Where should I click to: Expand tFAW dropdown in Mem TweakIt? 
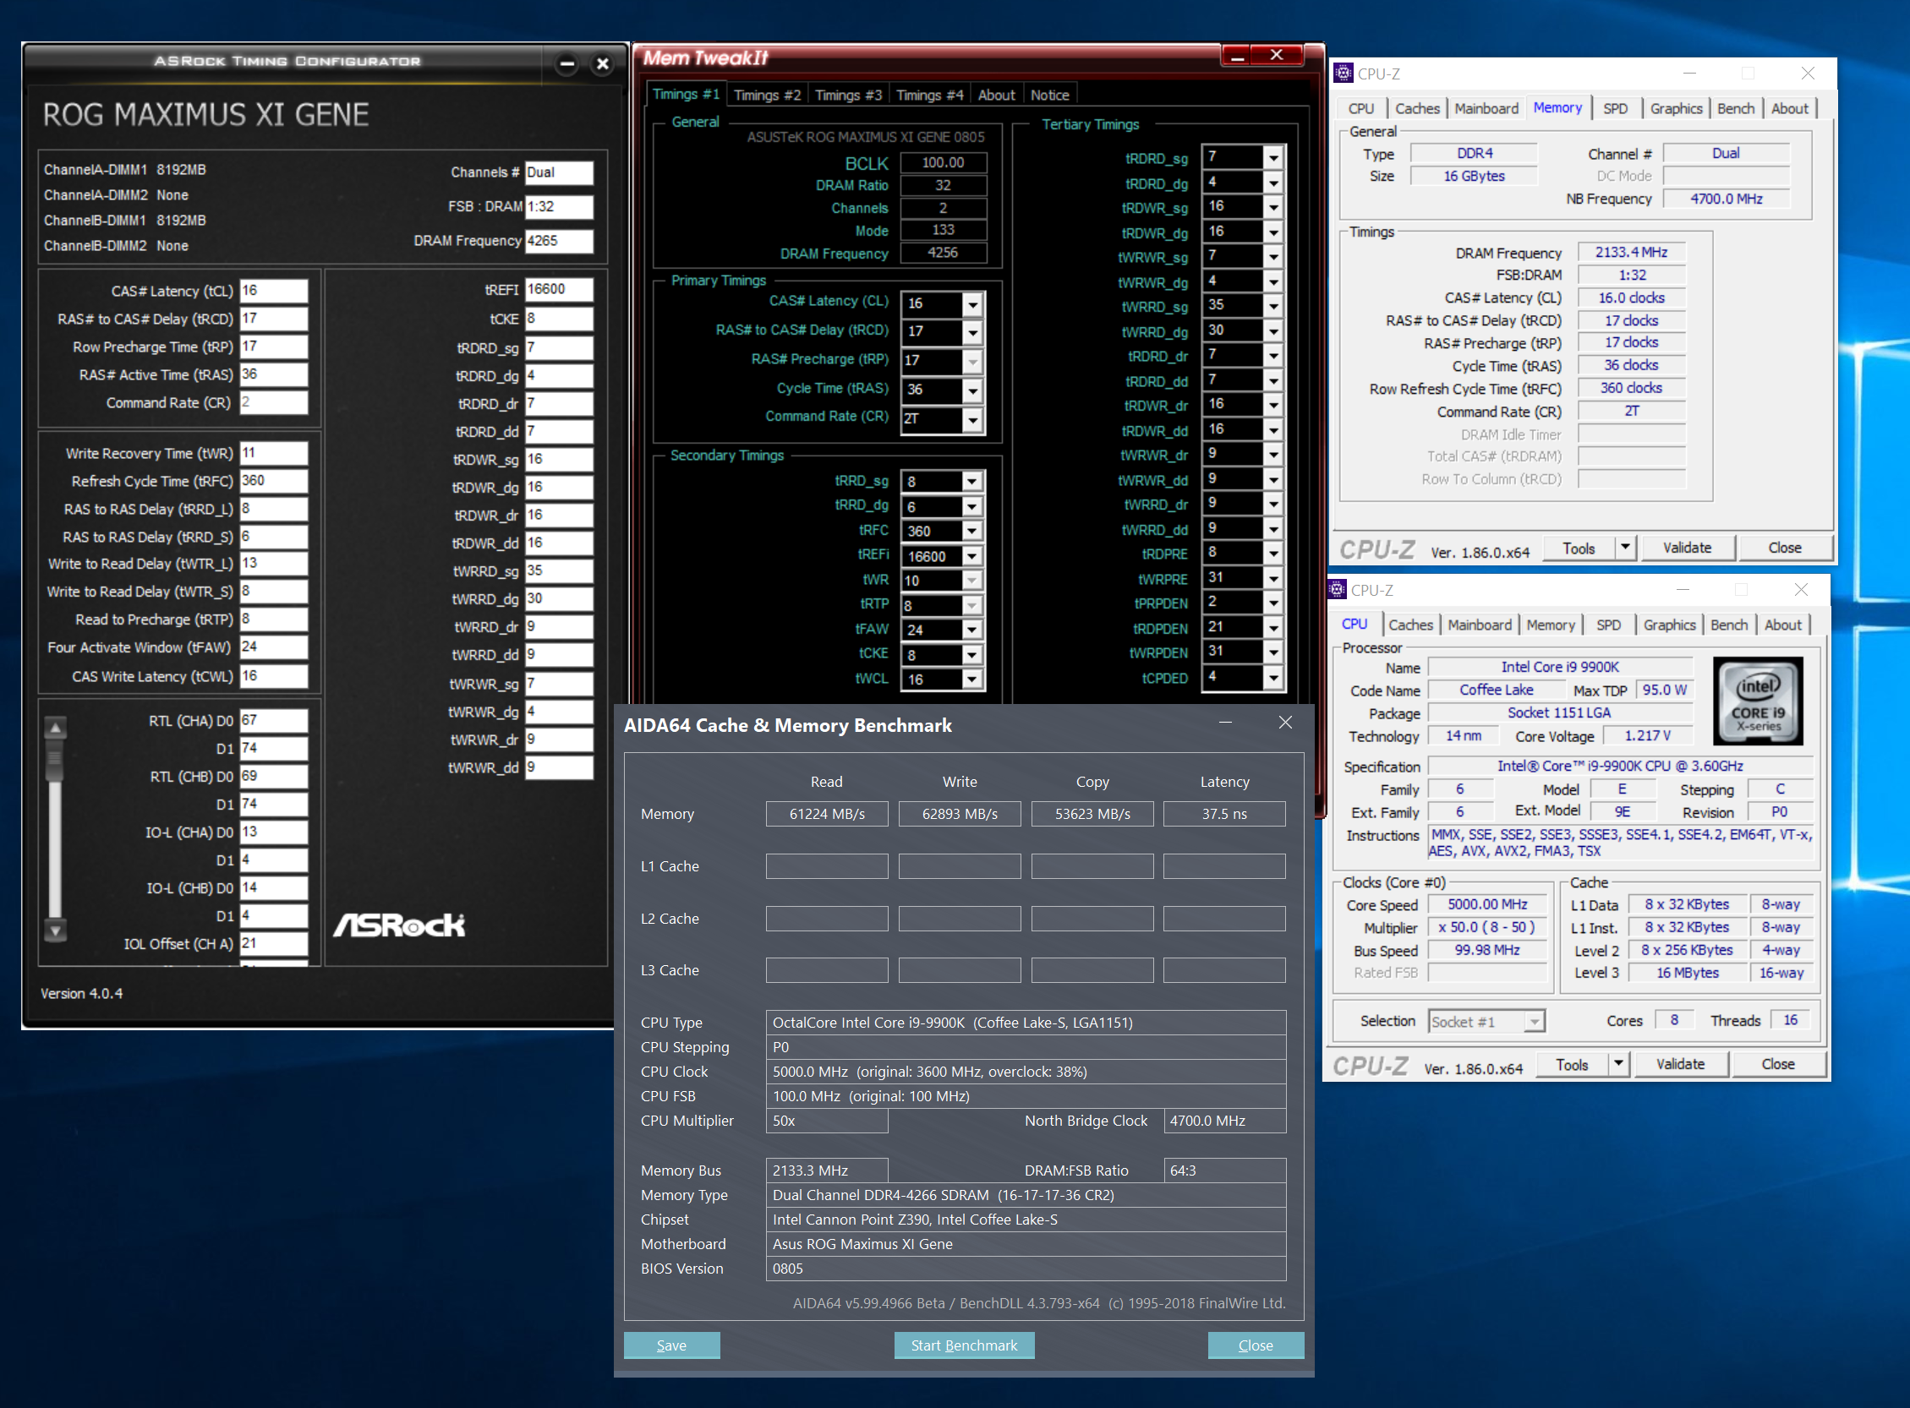coord(972,630)
